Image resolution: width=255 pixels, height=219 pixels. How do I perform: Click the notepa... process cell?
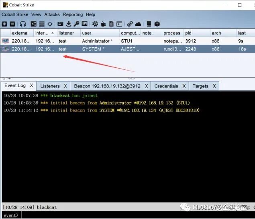[x=173, y=41]
